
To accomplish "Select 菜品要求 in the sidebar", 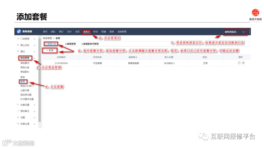I will tap(25, 63).
